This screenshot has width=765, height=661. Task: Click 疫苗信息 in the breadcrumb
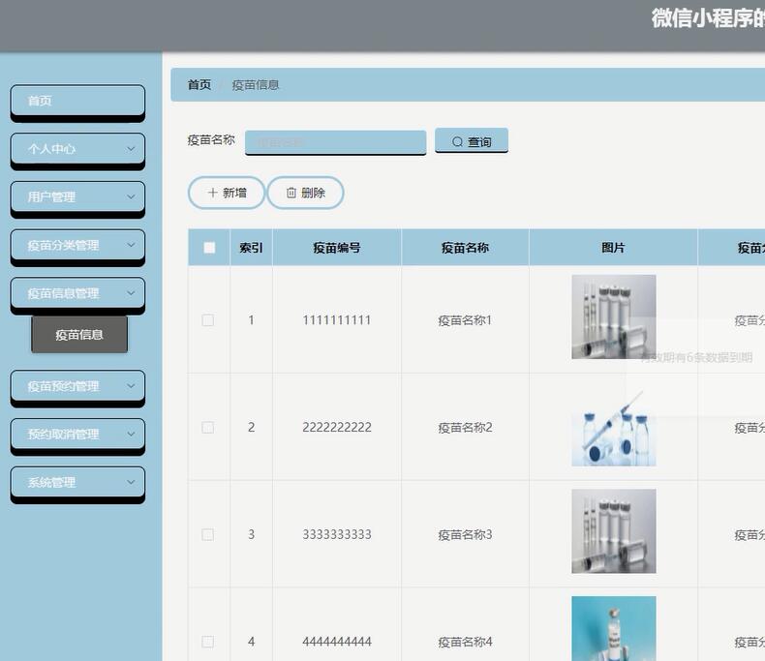256,85
